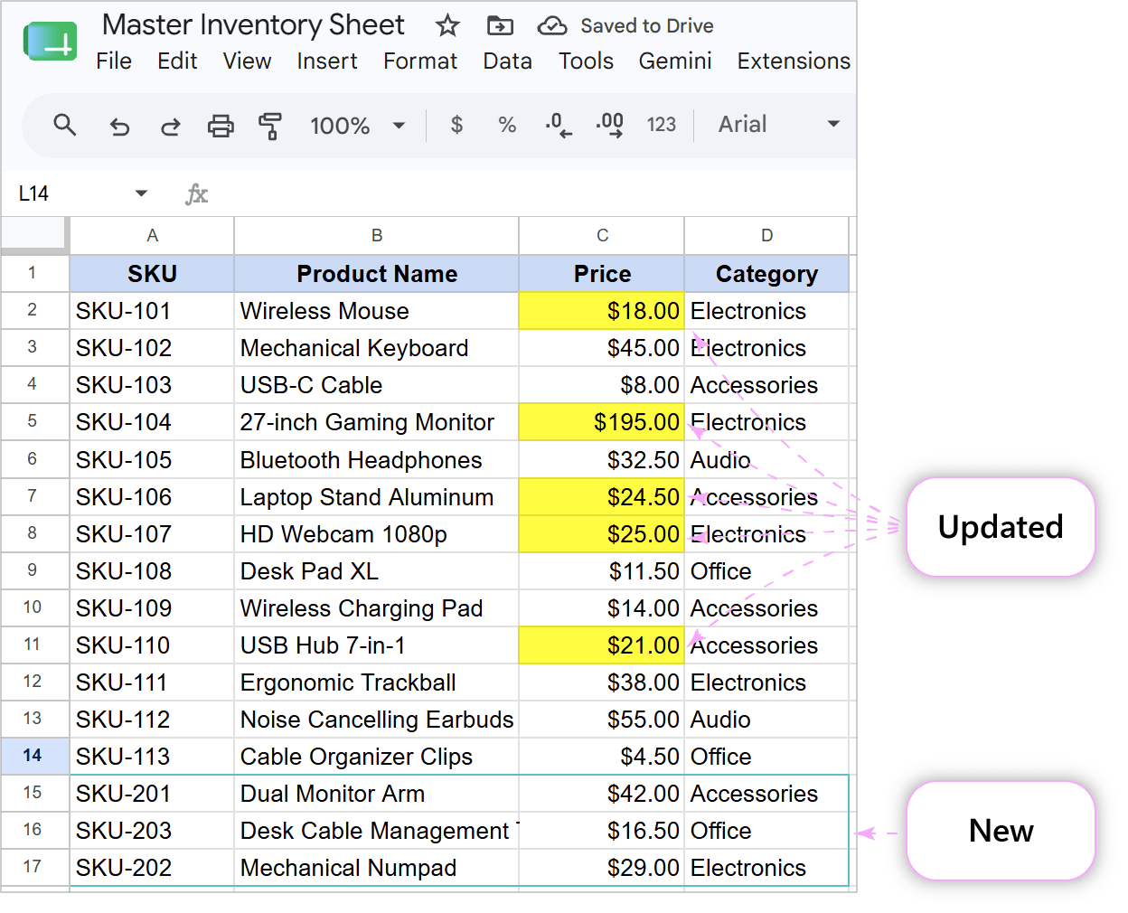Select the Mechanical Keyboard cell
This screenshot has height=913, width=1128.
[377, 348]
